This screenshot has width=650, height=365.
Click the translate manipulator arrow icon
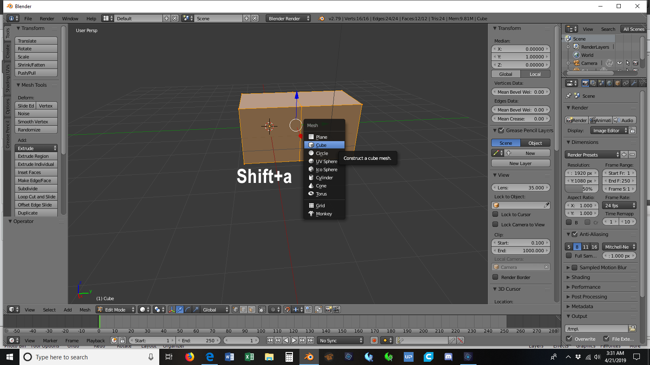[x=180, y=309]
